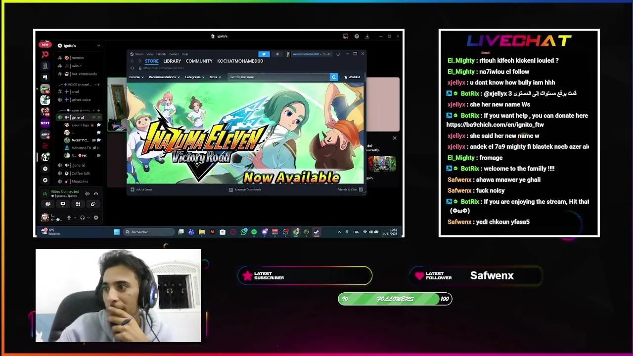This screenshot has width=633, height=356.
Task: Open the Discord help question-mark icon
Action: point(357,36)
